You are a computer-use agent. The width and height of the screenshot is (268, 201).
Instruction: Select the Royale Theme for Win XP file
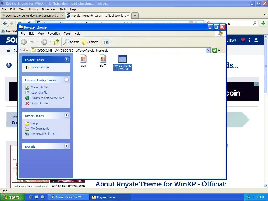(122, 63)
